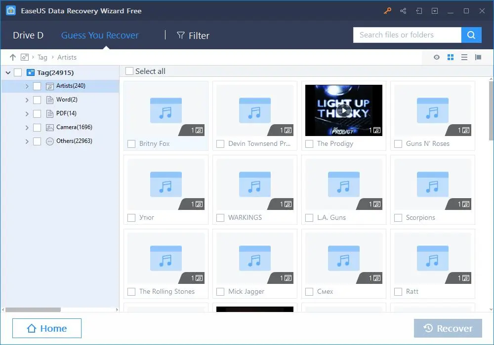Screen dimensions: 494x345
Task: Open the title bar dropdown menu icon
Action: tap(435, 11)
